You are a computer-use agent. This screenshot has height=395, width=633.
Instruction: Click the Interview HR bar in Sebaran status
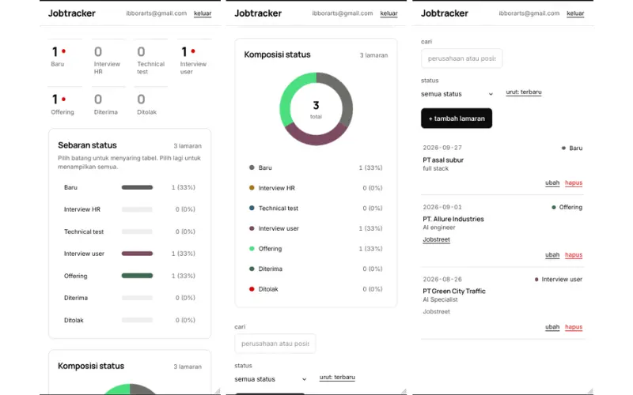pos(137,209)
